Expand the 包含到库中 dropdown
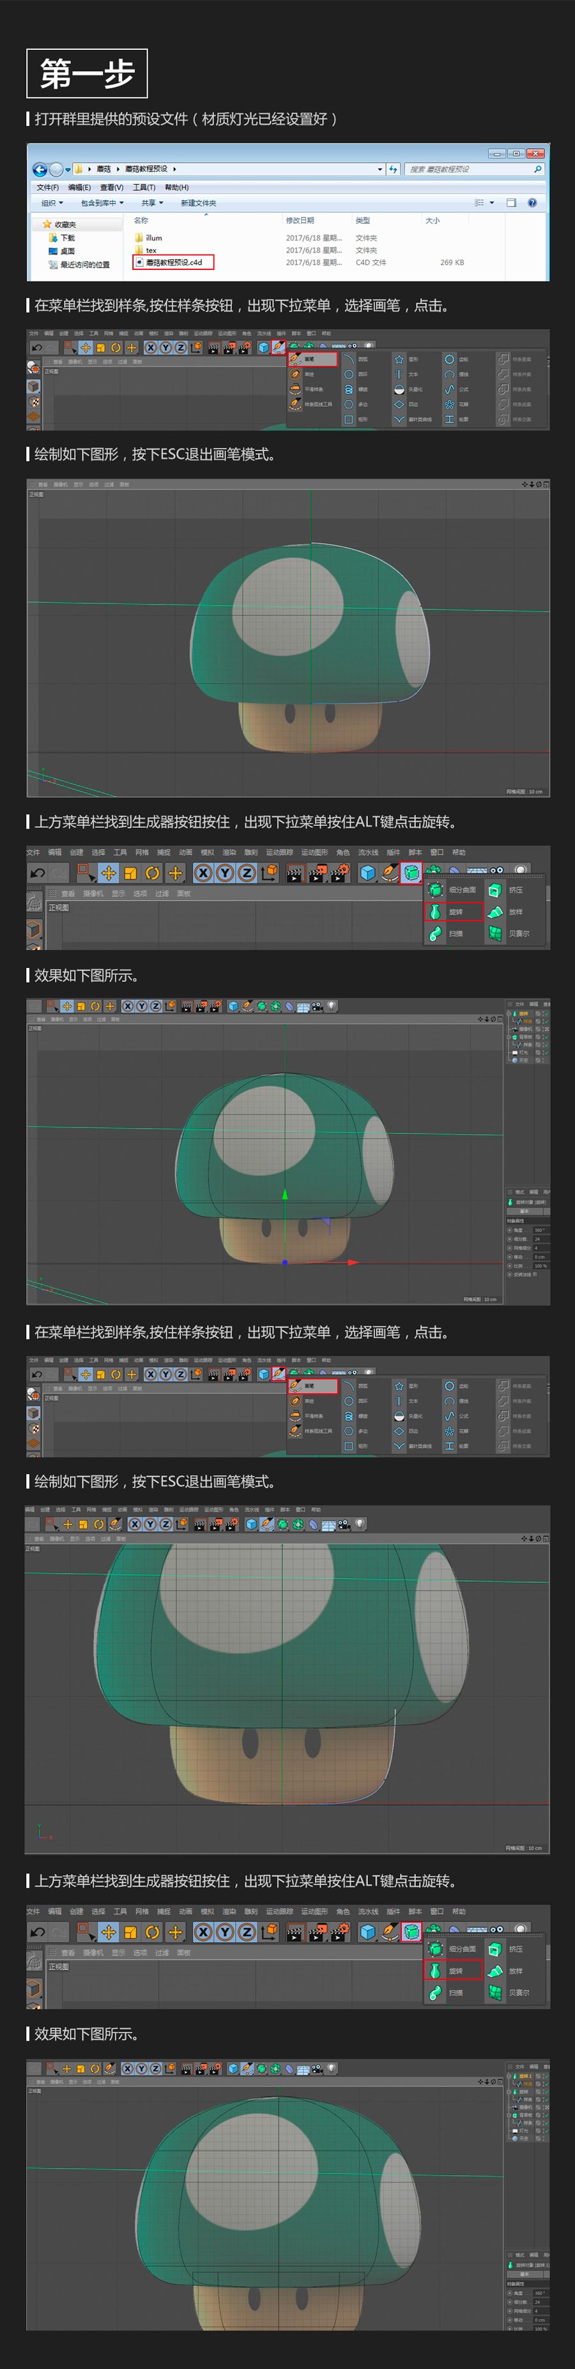Screen dimensions: 575x2369 pyautogui.click(x=102, y=203)
